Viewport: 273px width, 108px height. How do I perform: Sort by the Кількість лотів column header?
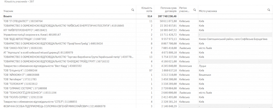pos(147,10)
